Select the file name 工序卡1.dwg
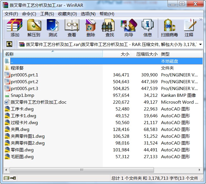The height and width of the screenshot is (184, 206). 23,116
